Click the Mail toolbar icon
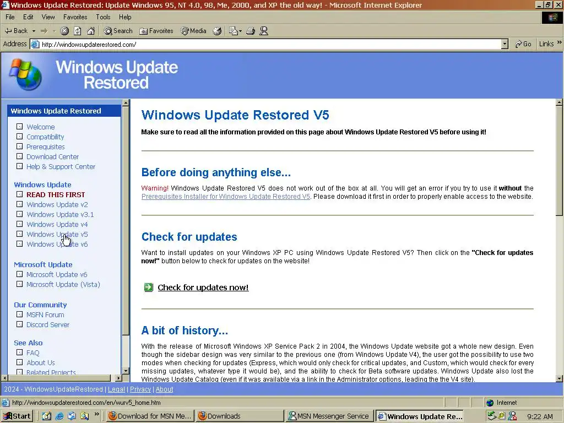 [235, 31]
